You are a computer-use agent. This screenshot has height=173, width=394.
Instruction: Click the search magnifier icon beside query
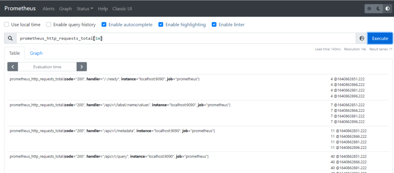coord(10,38)
